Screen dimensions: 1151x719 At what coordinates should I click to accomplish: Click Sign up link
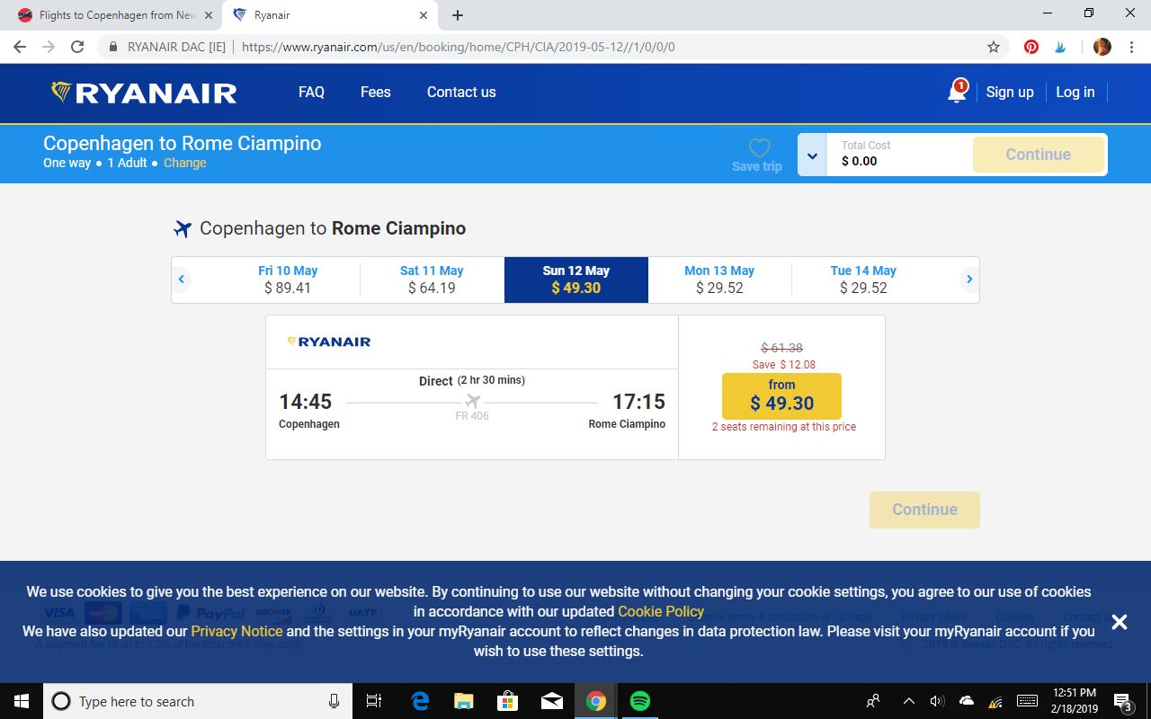point(1010,92)
